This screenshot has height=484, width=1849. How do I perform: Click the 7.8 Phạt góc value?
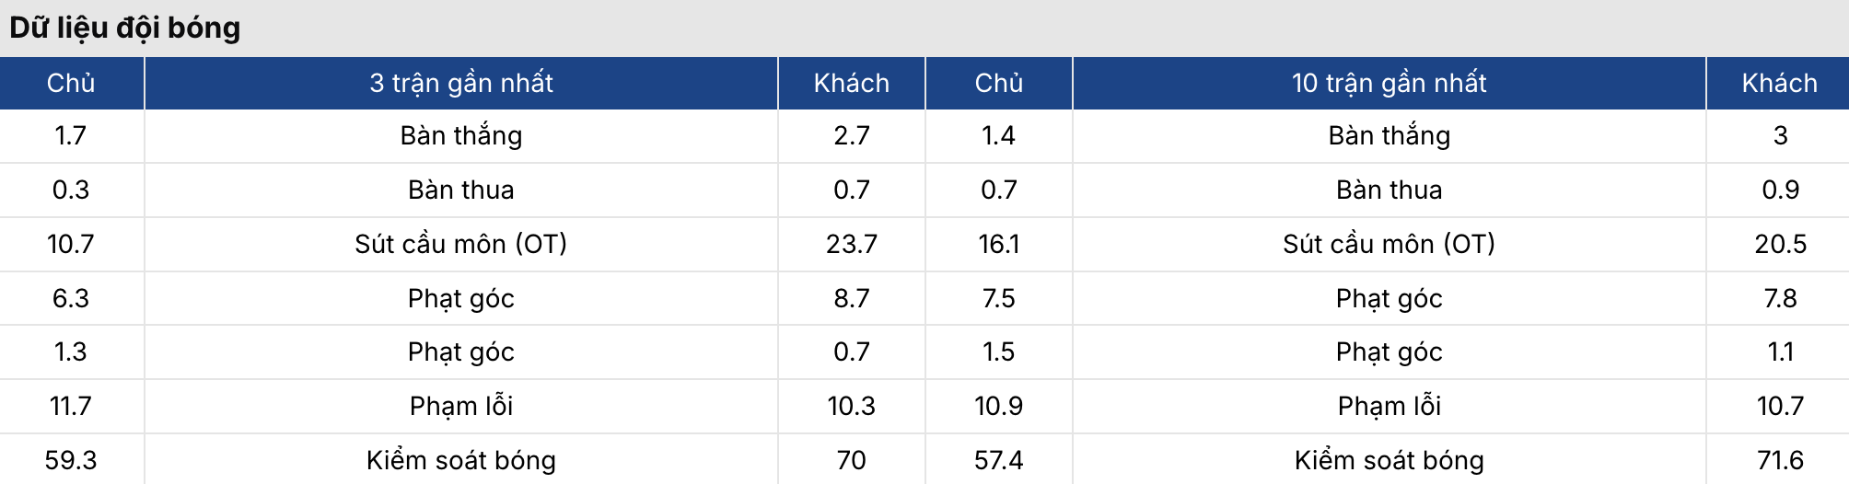pos(1779,298)
